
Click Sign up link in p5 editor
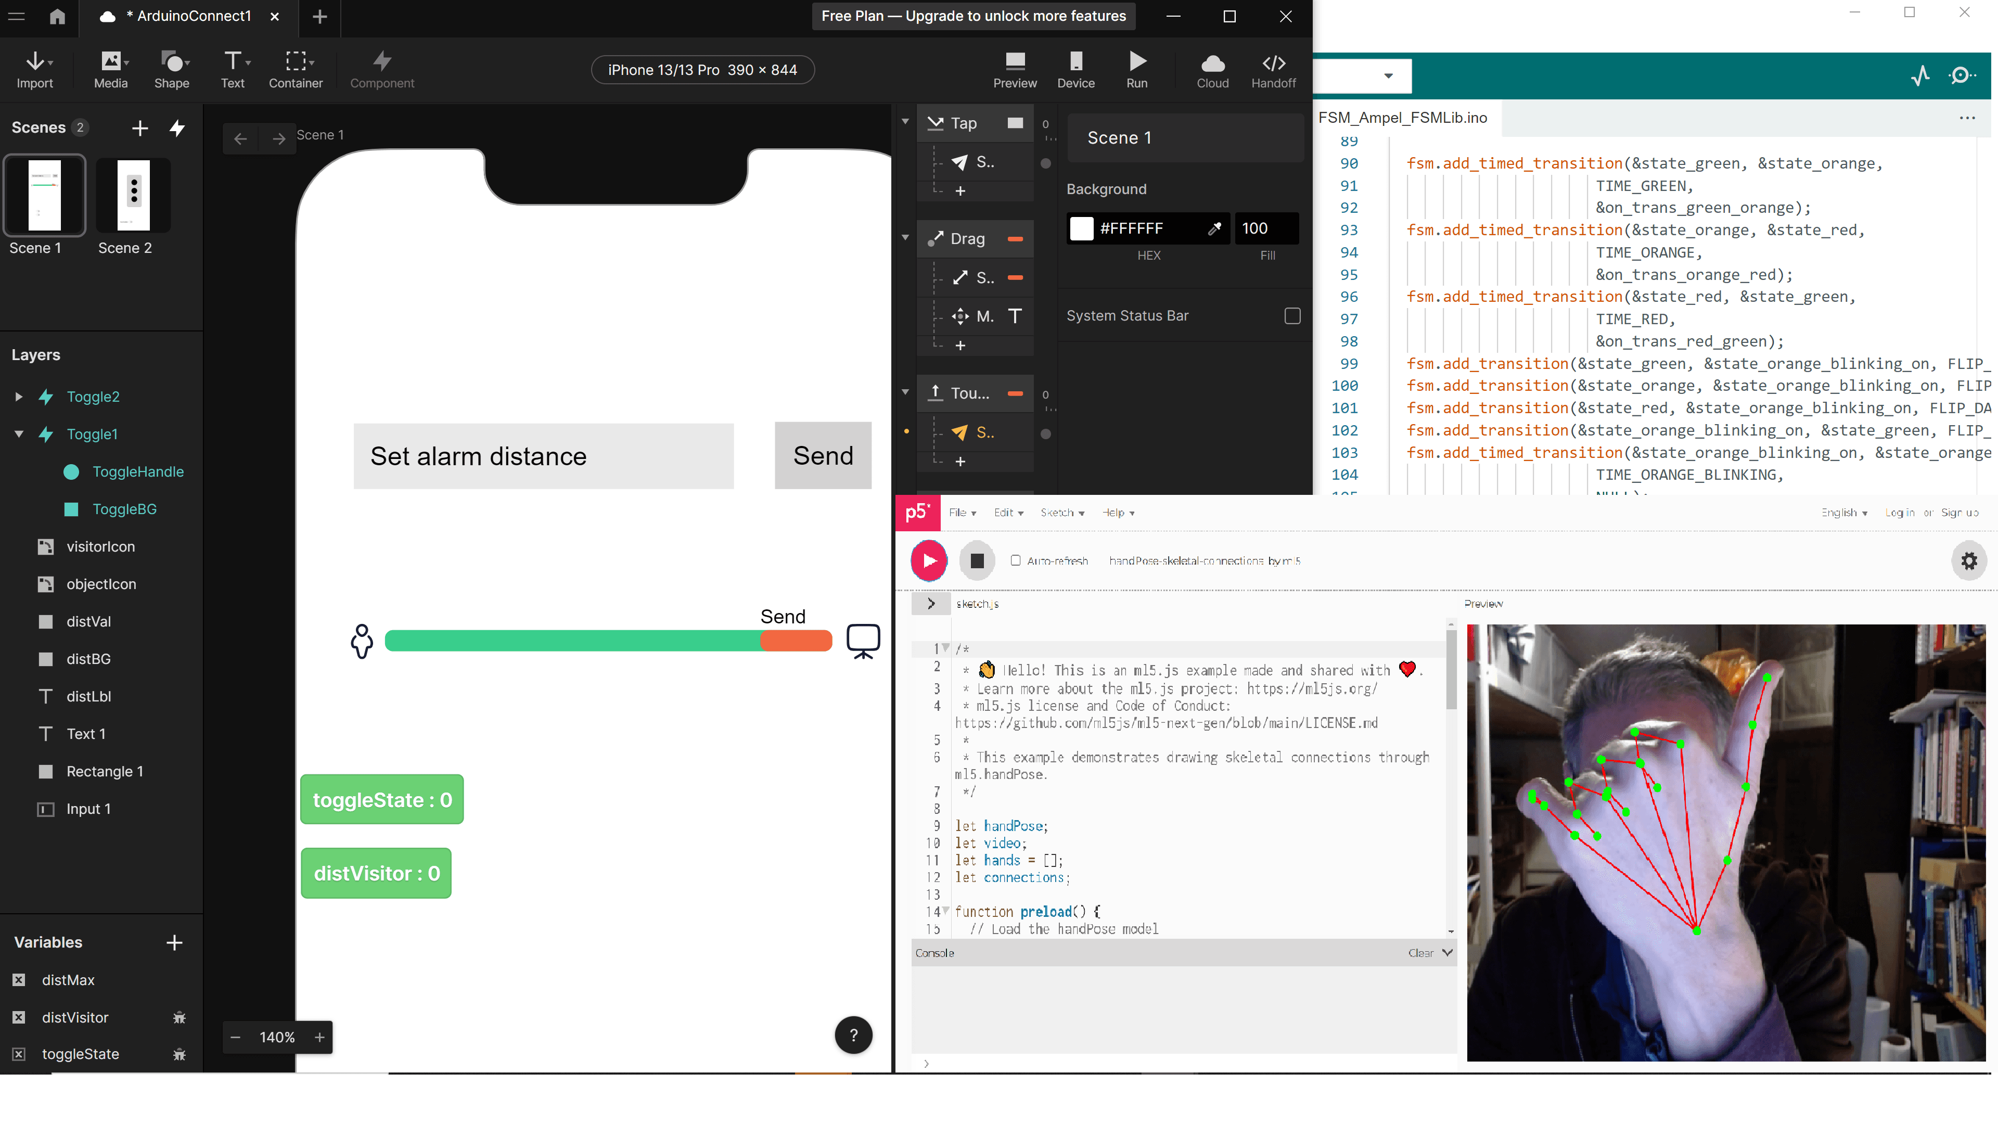tap(1960, 513)
